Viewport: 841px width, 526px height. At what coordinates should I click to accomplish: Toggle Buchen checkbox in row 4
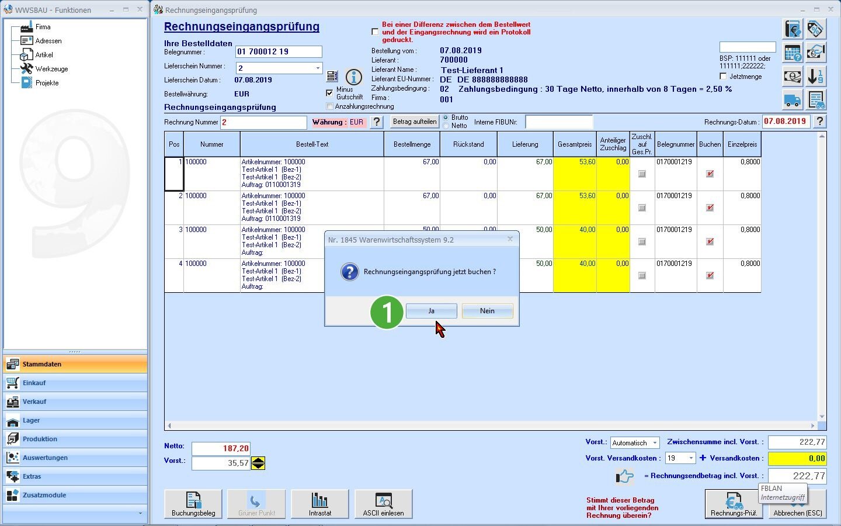pyautogui.click(x=710, y=275)
